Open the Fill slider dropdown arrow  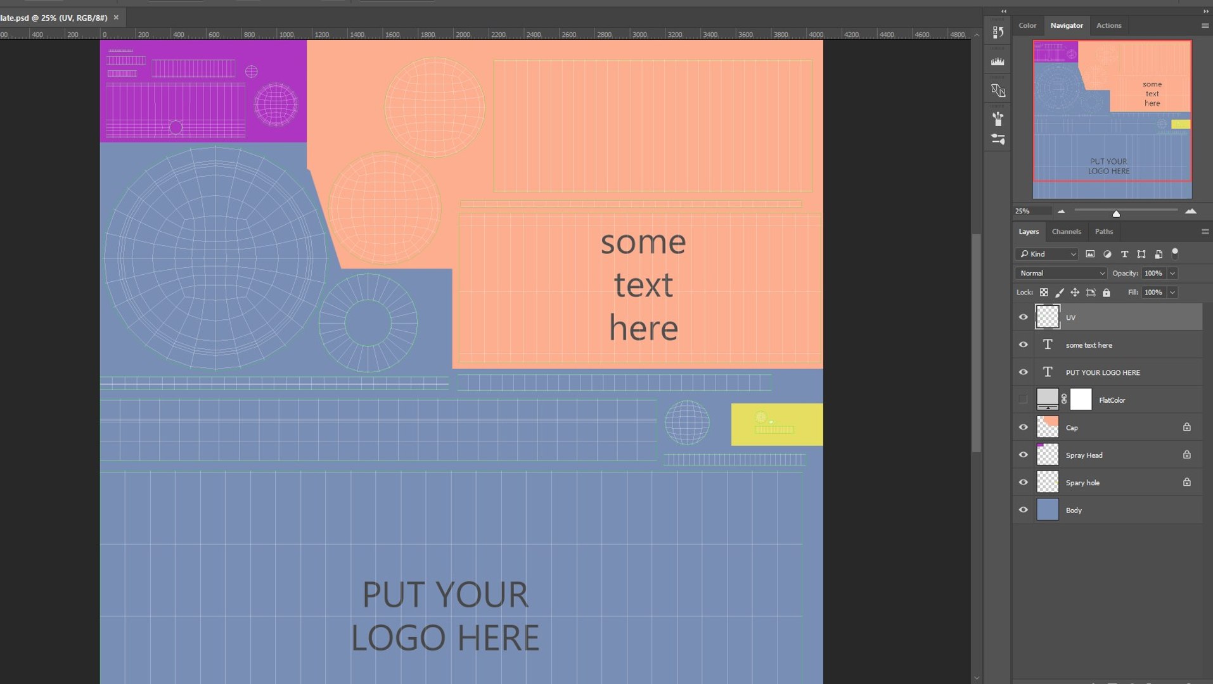[1172, 293]
